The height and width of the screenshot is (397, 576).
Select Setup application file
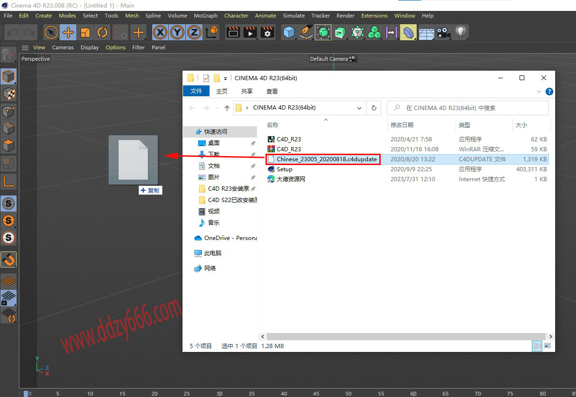point(280,169)
